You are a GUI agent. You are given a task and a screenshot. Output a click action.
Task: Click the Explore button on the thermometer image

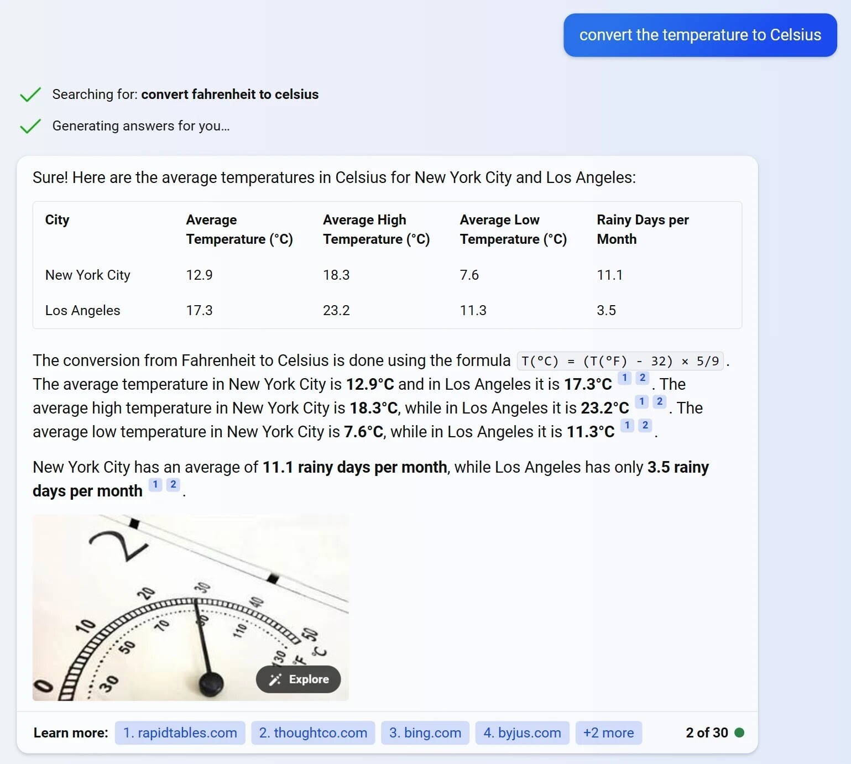tap(298, 679)
